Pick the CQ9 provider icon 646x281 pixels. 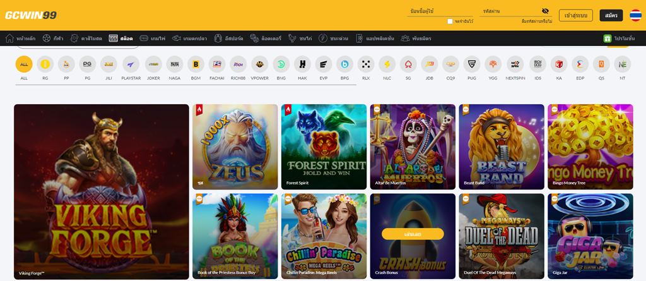coord(450,64)
